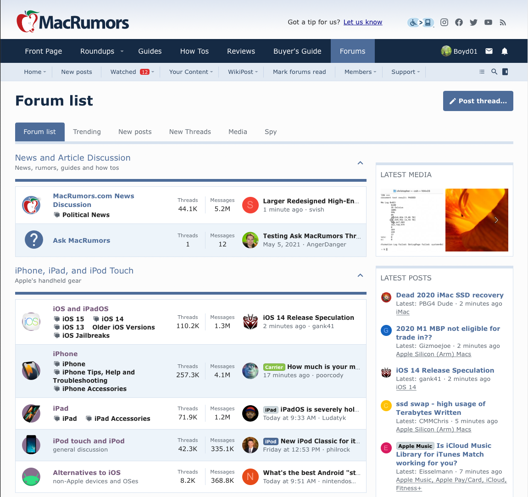Open gank41's avatar in iOS and iPadOS row
This screenshot has height=497, width=528.
(250, 321)
